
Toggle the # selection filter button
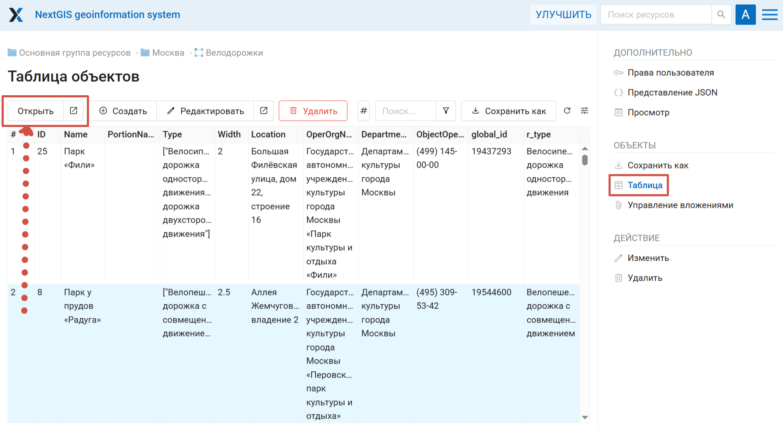click(x=364, y=111)
